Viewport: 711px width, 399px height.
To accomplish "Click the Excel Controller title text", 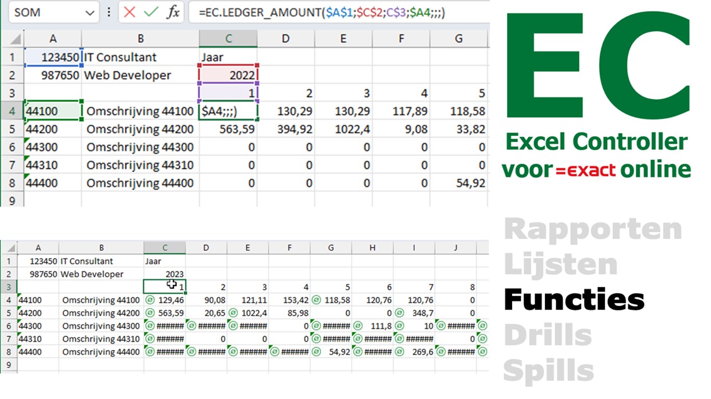I will 596,141.
